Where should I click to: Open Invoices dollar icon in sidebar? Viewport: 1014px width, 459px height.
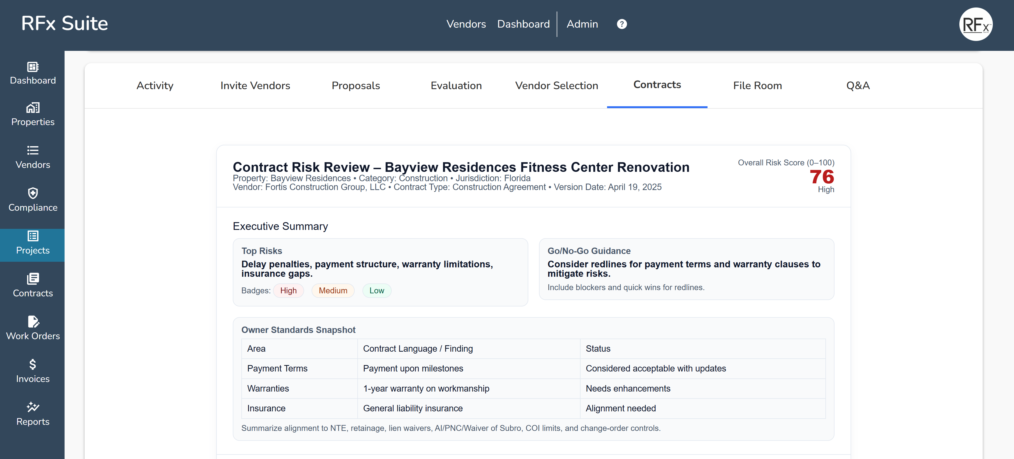[33, 364]
